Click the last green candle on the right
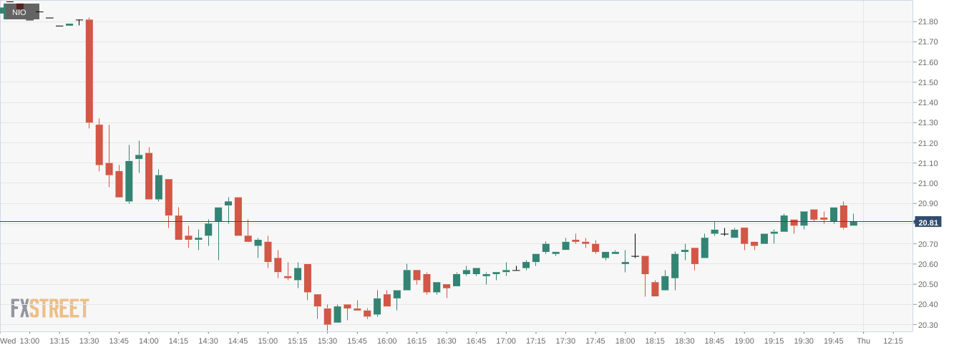Screen dimensions: 959x350 (x=854, y=223)
